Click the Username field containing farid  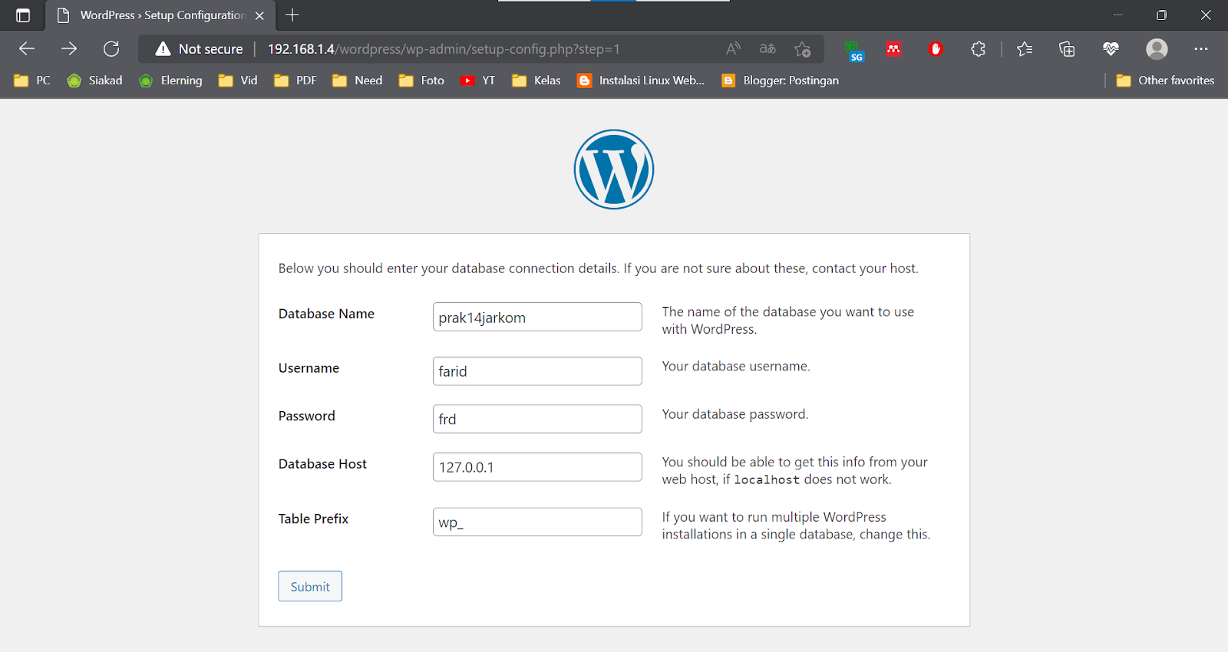(x=537, y=371)
